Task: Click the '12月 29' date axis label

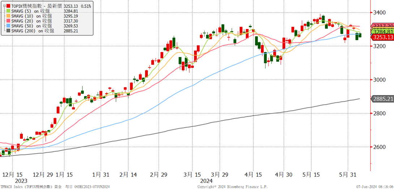Action: 43,175
